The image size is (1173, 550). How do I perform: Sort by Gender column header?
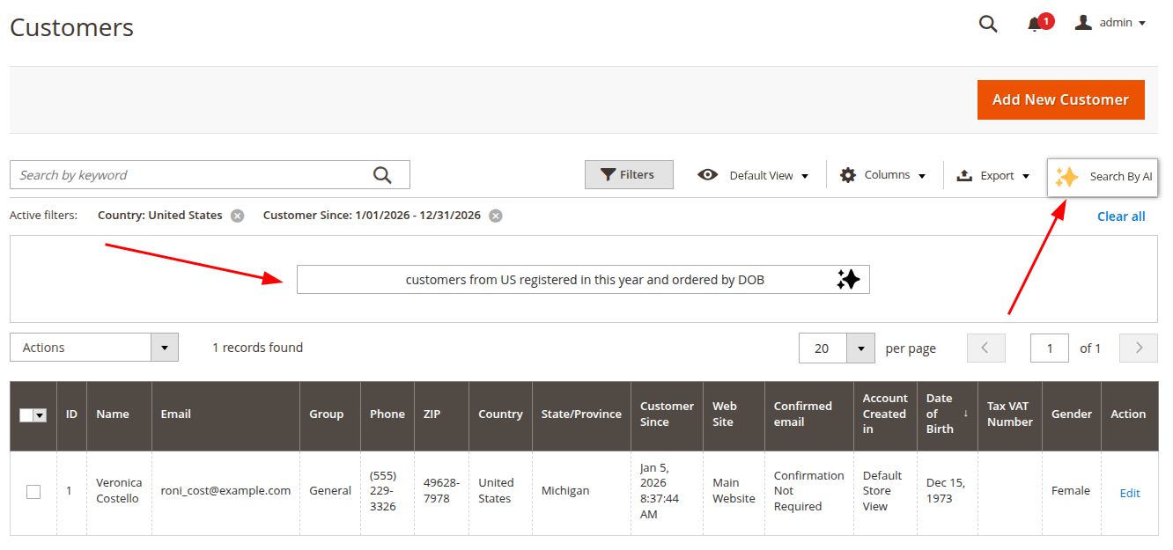(1071, 414)
